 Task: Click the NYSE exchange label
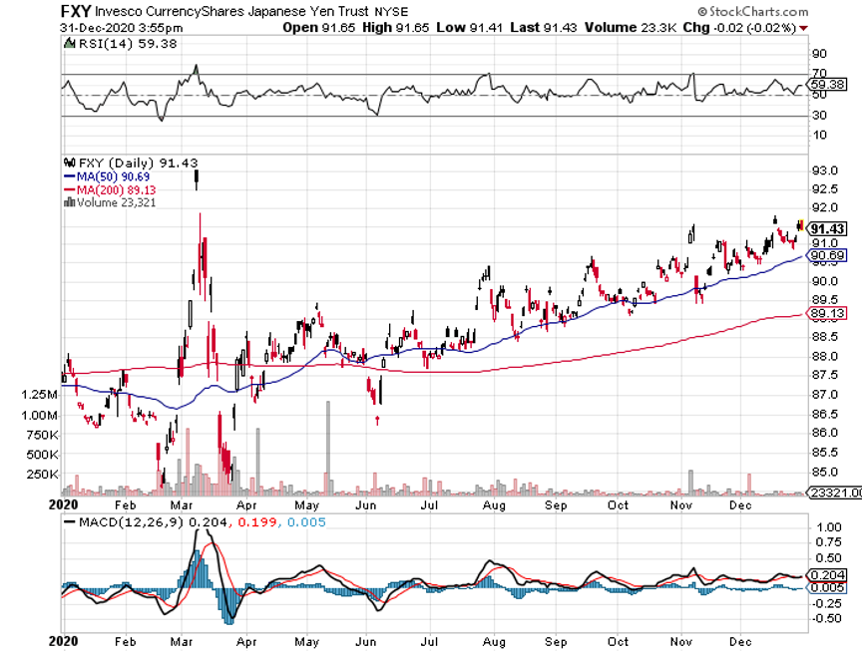[x=392, y=12]
